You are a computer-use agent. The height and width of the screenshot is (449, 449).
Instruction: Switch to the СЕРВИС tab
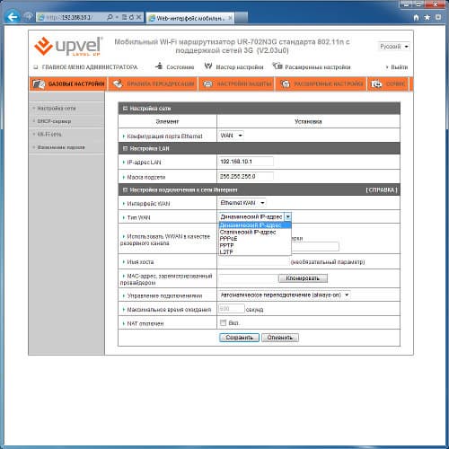click(388, 84)
